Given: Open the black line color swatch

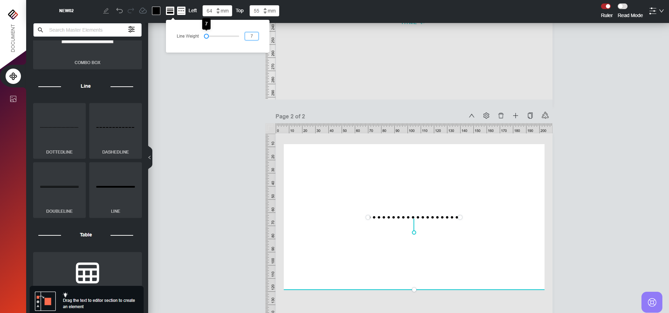Looking at the screenshot, I should click(x=156, y=11).
